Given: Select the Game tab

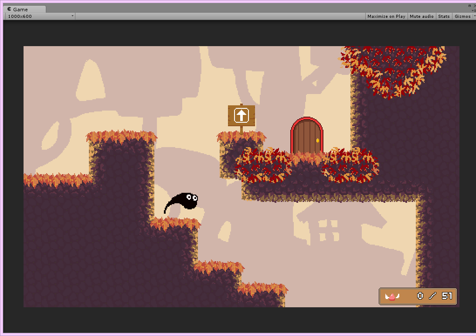Looking at the screenshot, I should [x=24, y=9].
